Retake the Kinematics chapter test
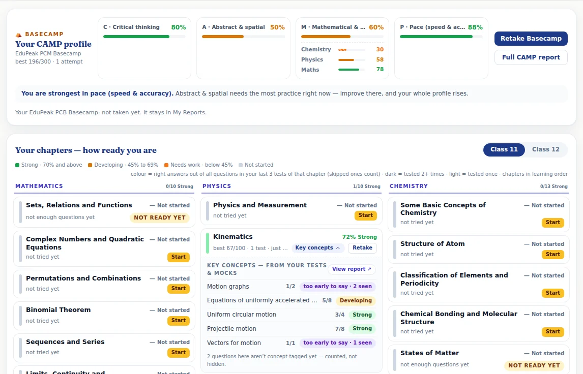 pyautogui.click(x=362, y=247)
